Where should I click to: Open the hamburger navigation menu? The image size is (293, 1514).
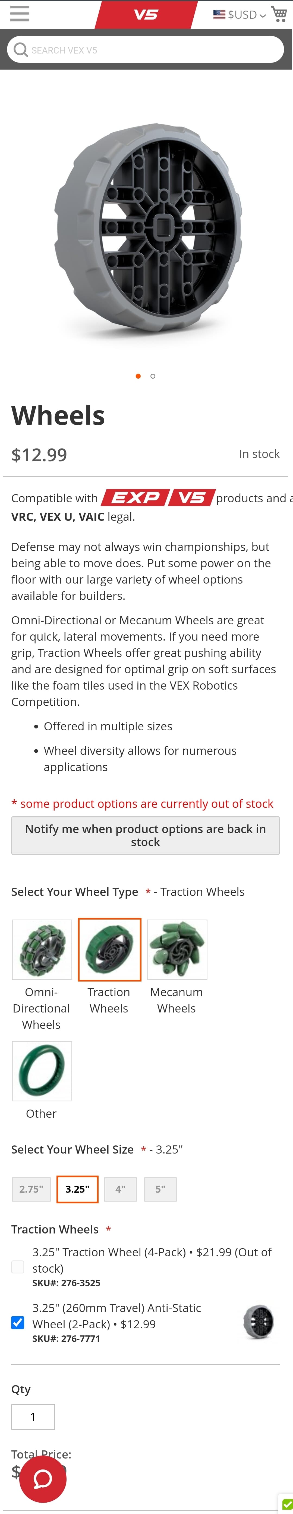click(19, 14)
